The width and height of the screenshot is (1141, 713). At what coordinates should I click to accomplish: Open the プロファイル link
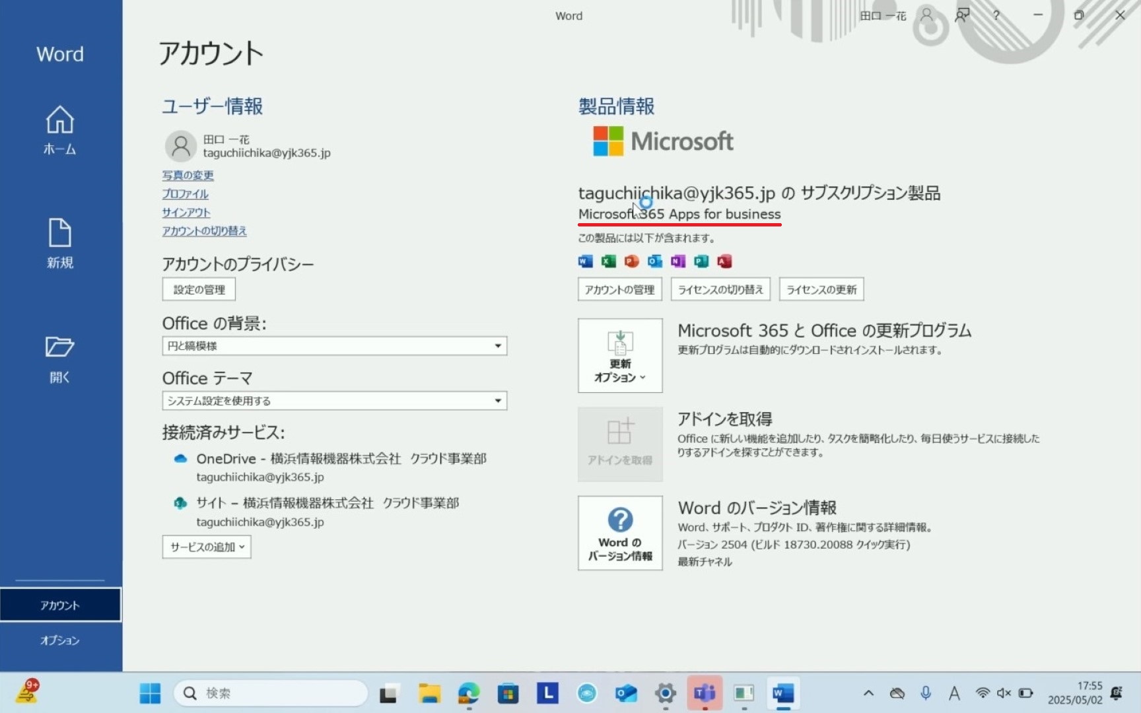[x=186, y=193]
